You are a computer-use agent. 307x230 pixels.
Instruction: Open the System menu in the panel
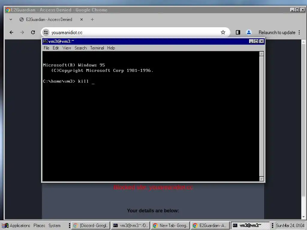tap(55, 226)
